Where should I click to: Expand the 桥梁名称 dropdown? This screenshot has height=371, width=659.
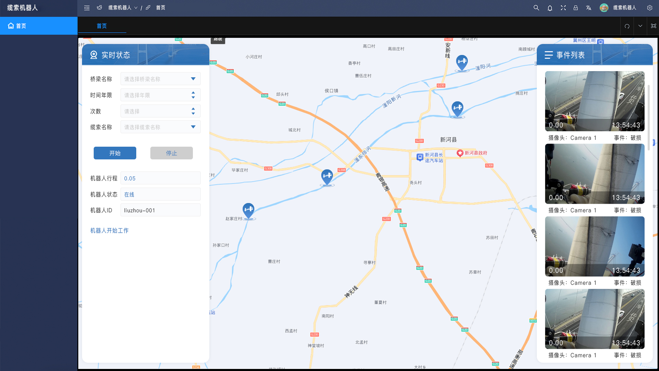(x=160, y=79)
